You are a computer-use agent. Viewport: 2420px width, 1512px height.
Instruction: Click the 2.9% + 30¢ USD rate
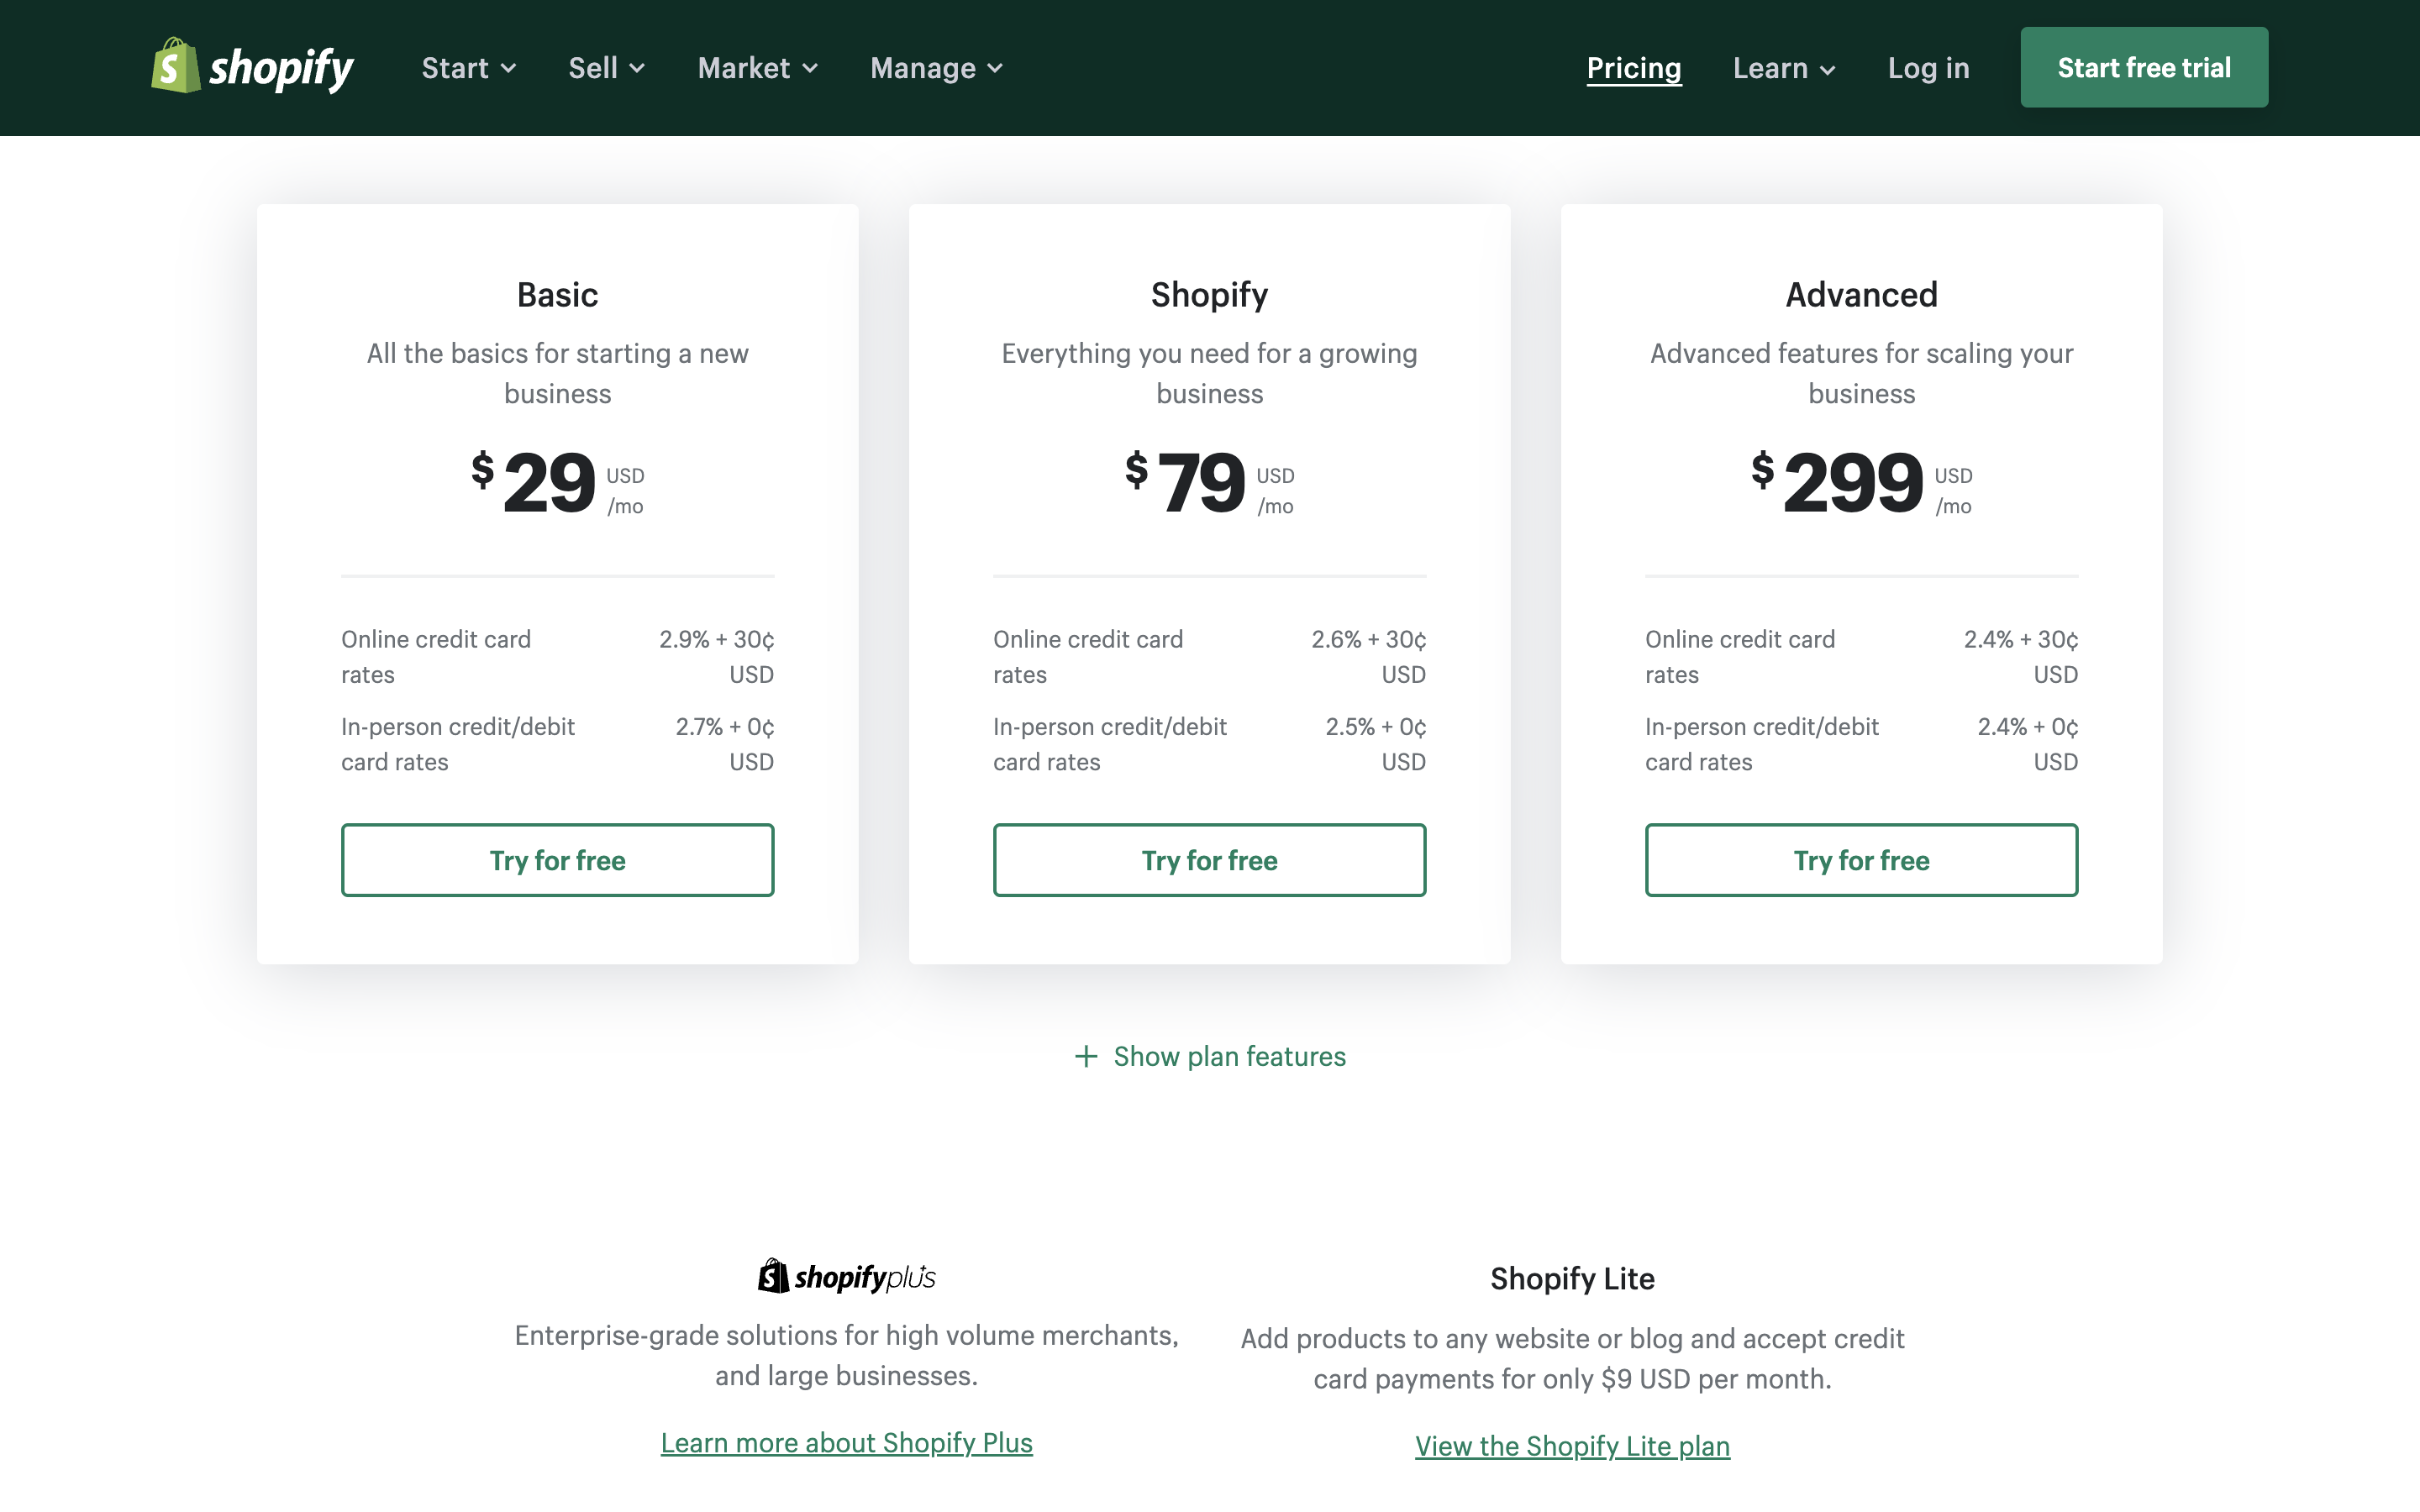(716, 656)
